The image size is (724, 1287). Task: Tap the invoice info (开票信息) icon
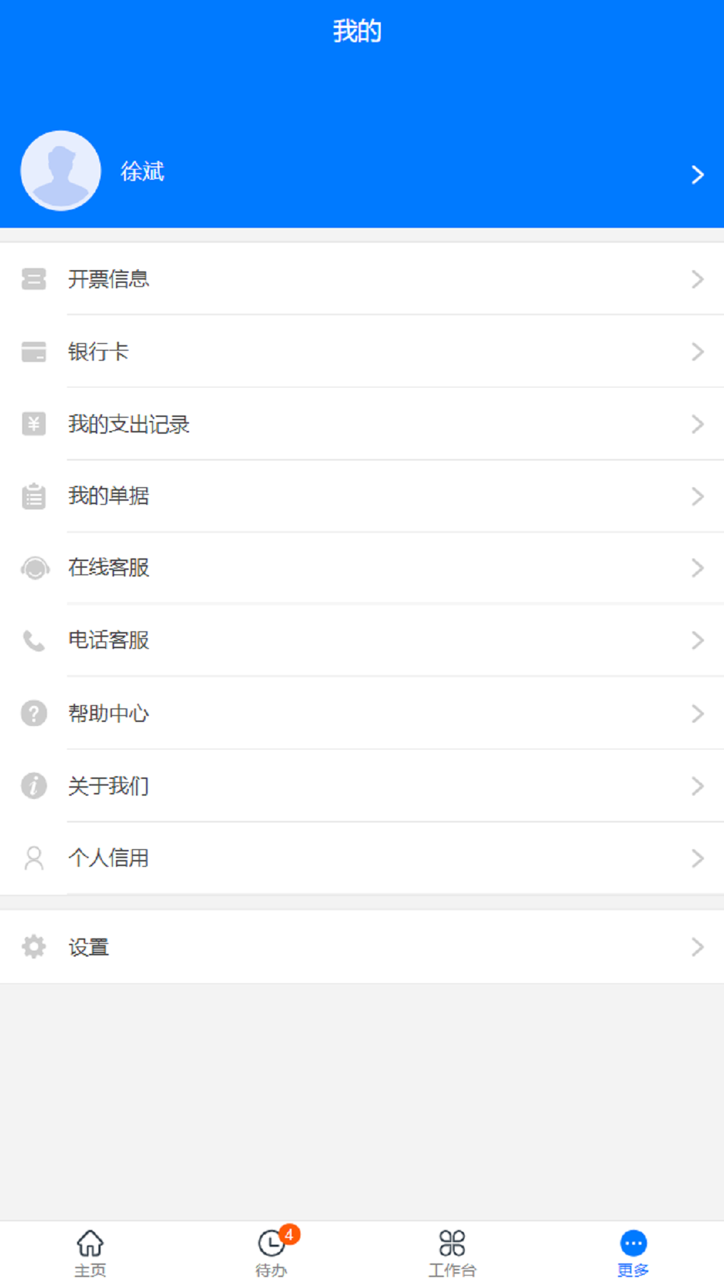coord(34,279)
